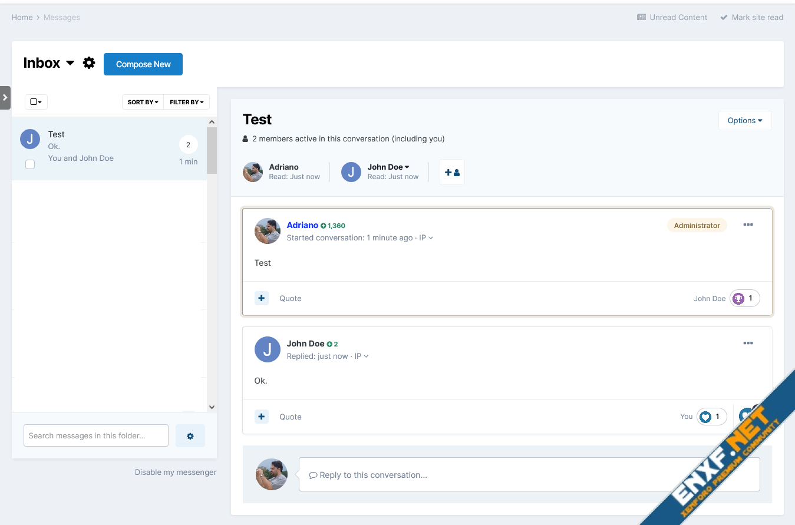
Task: Open the Sort By dropdown
Action: click(143, 102)
